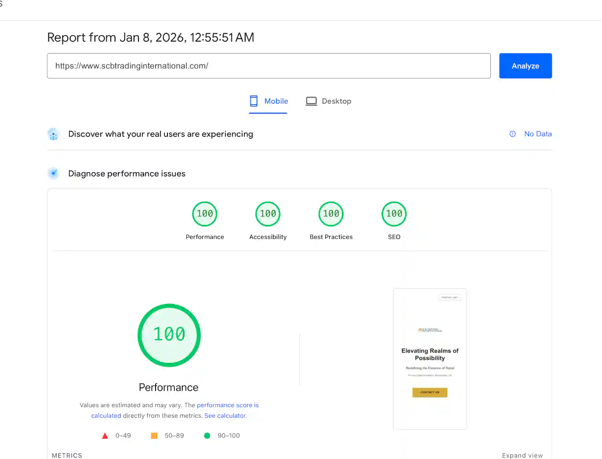Open the Accessibility 100 score gauge

[268, 214]
